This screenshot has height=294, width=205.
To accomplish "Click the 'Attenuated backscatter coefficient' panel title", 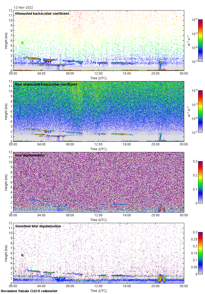I will (42, 13).
